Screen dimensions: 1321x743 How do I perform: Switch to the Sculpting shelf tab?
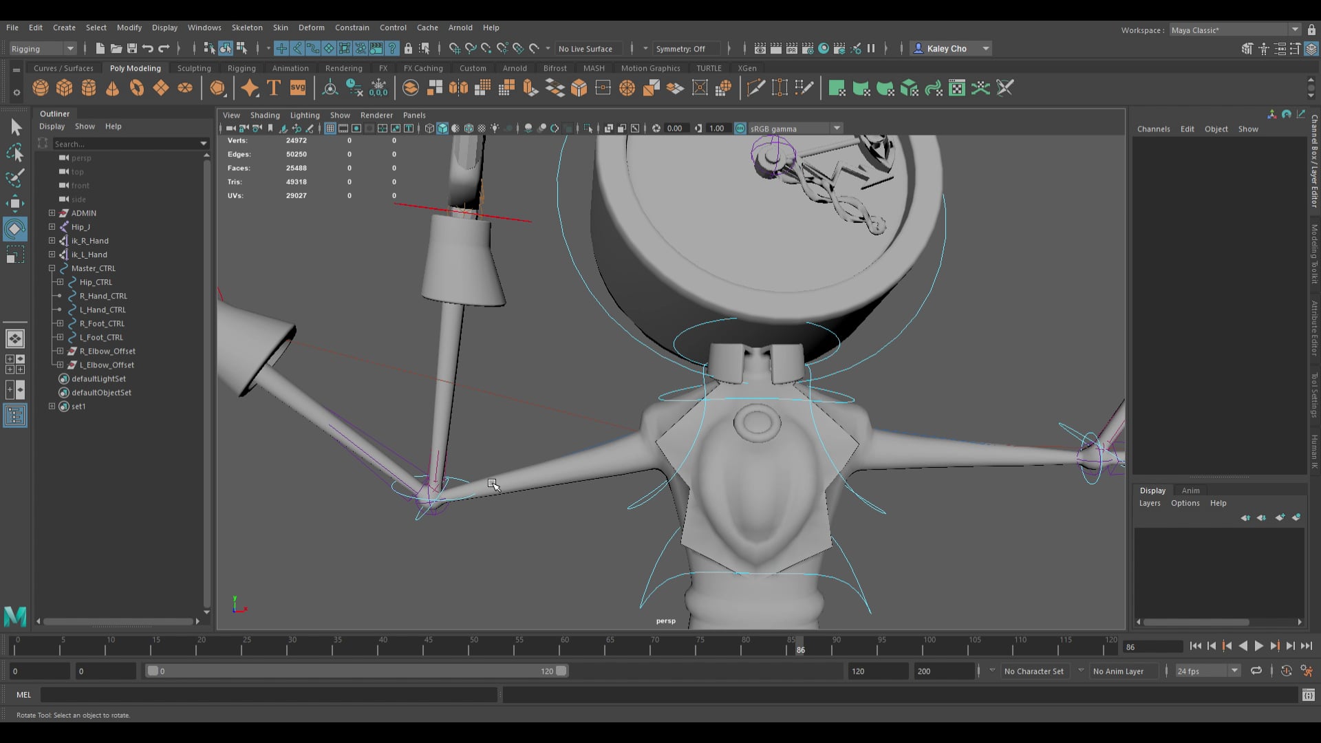[x=193, y=68]
